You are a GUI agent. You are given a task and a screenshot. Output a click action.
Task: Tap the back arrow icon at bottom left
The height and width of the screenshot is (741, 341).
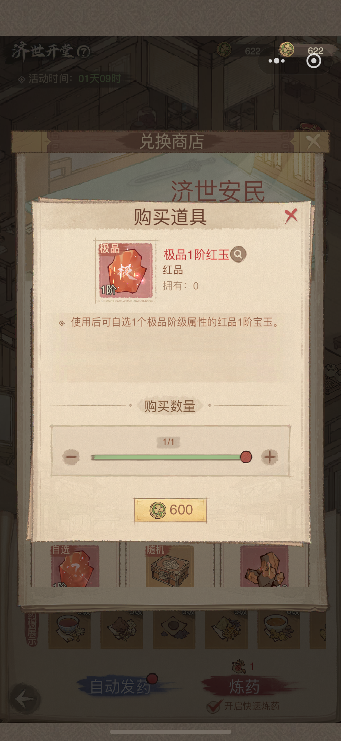[25, 699]
